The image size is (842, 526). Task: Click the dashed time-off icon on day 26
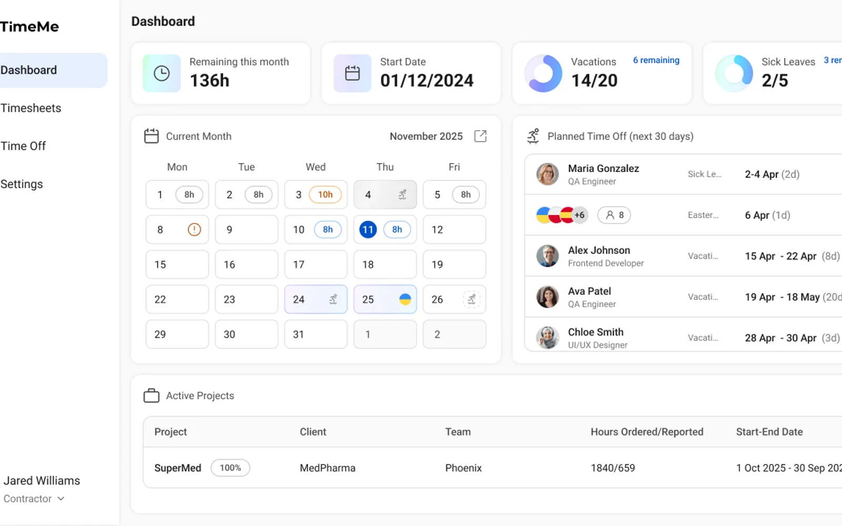click(x=472, y=299)
